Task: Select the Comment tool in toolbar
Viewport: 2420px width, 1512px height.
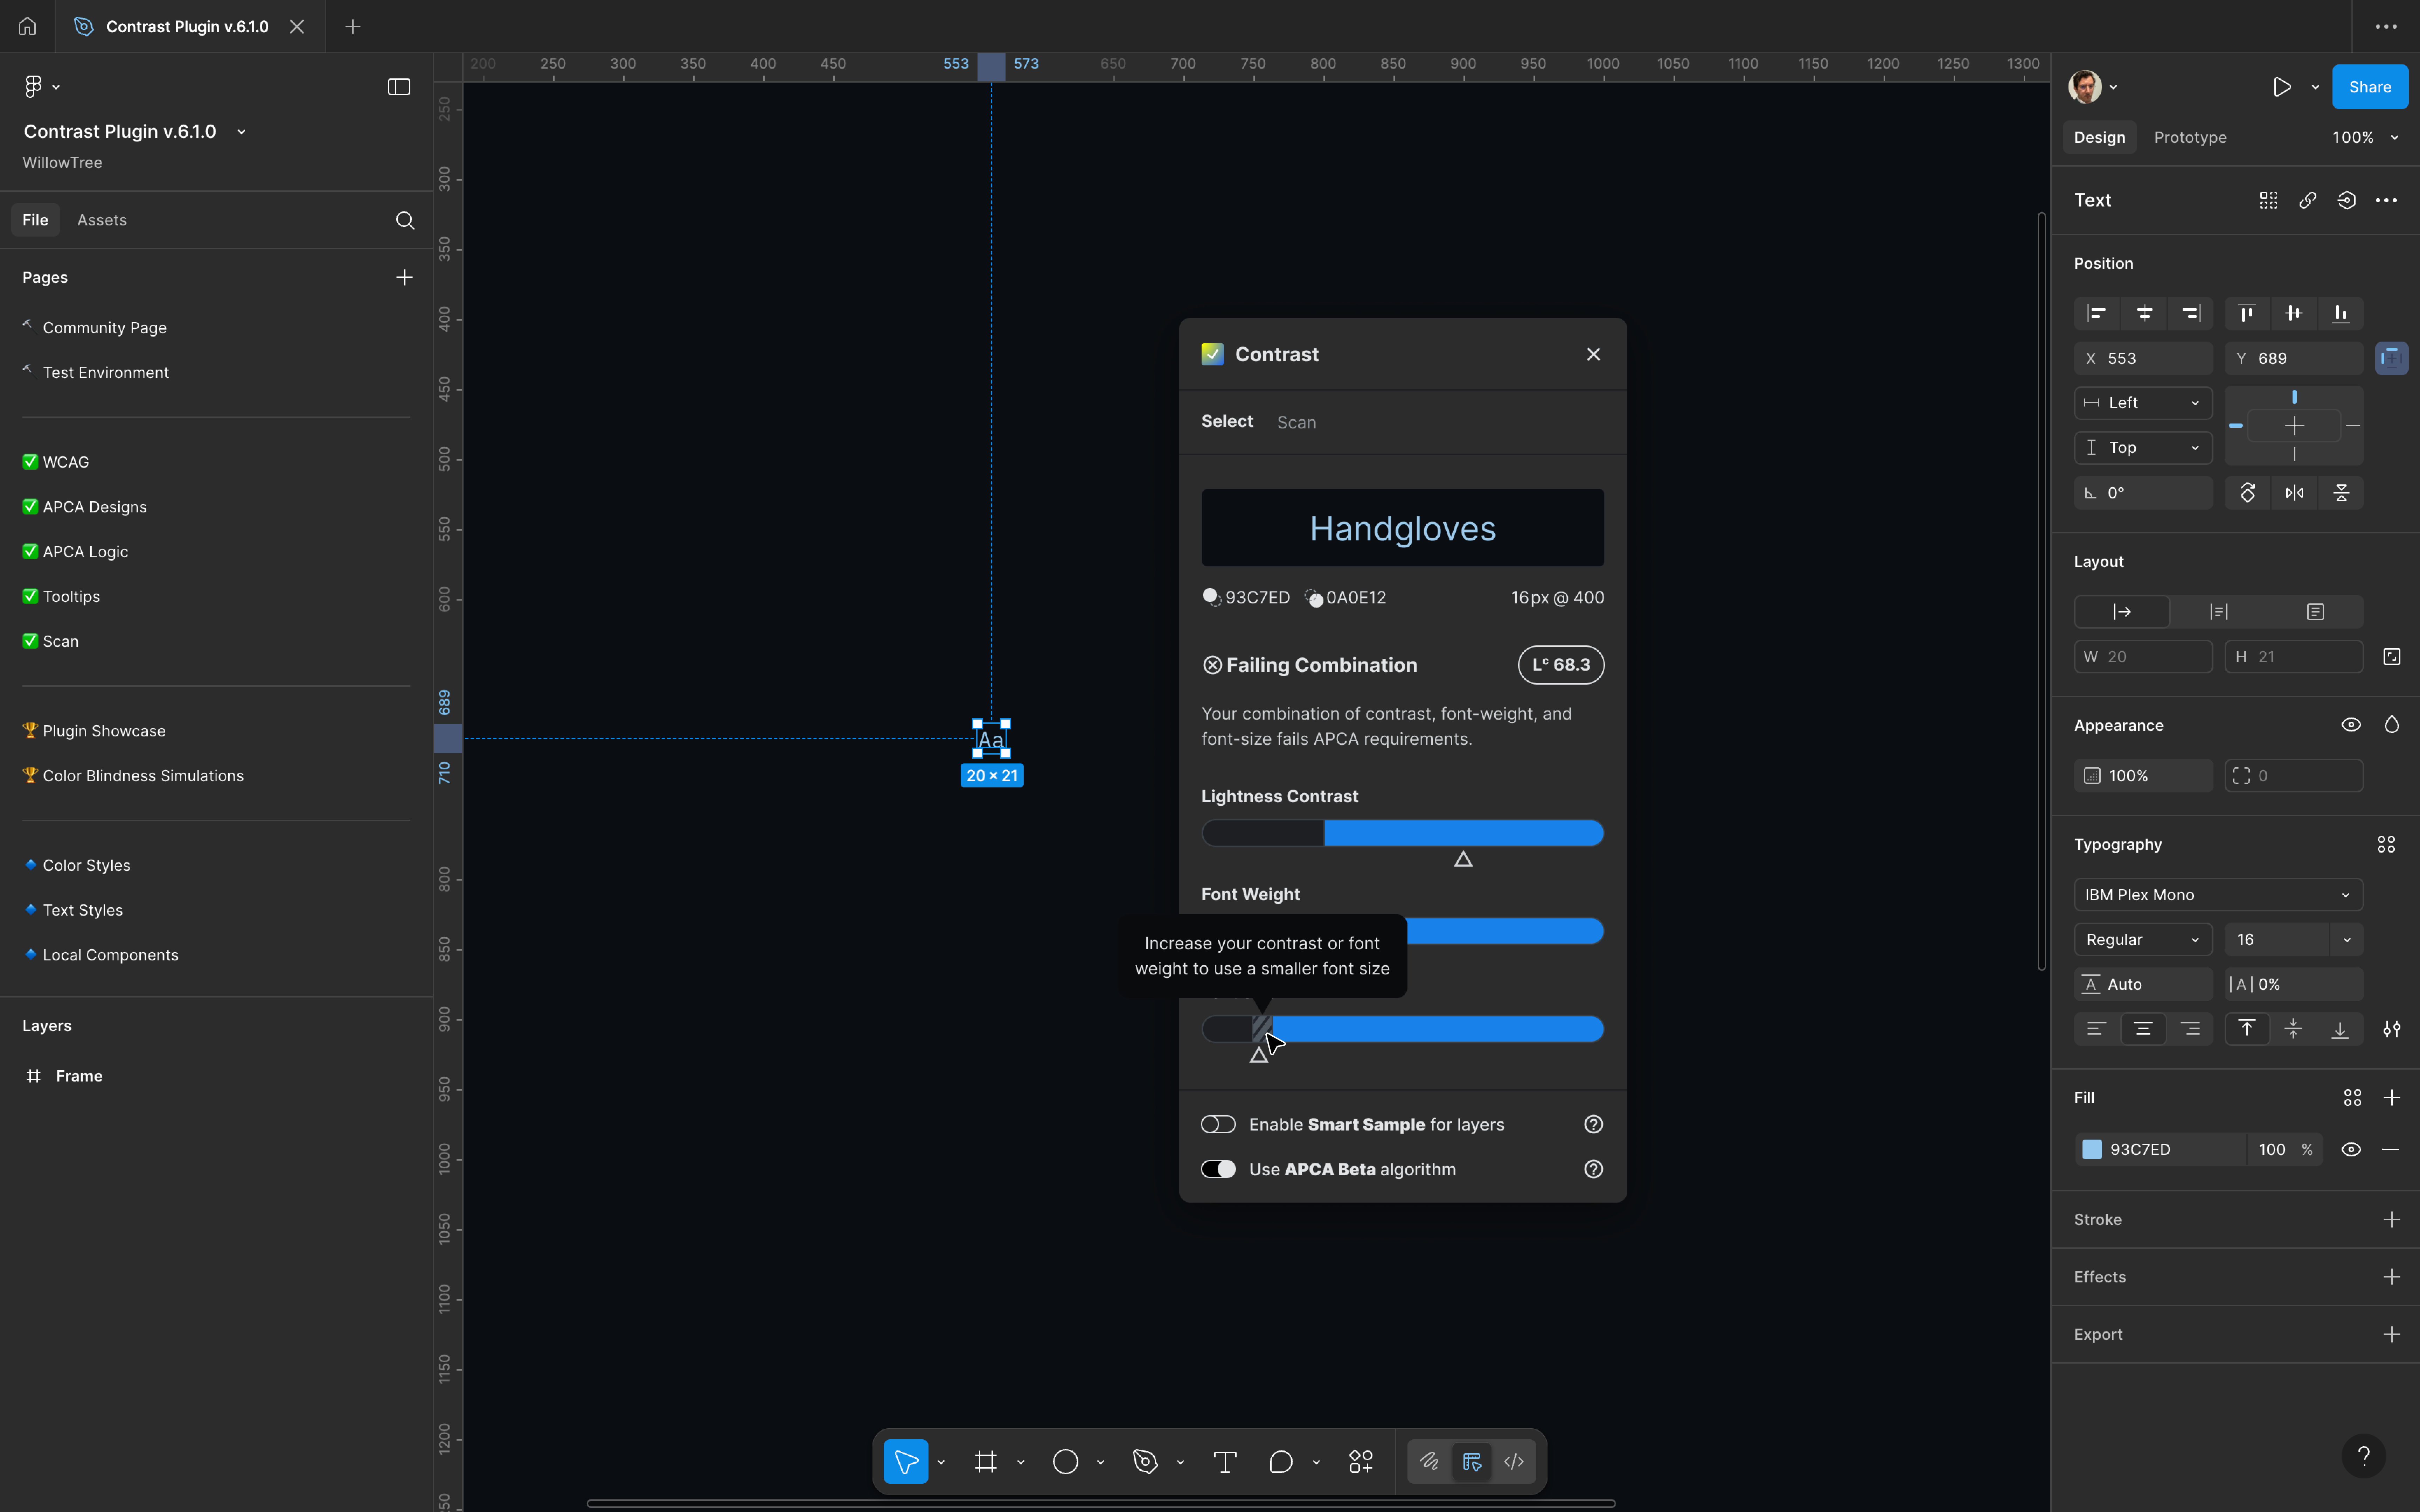Action: pyautogui.click(x=1281, y=1462)
